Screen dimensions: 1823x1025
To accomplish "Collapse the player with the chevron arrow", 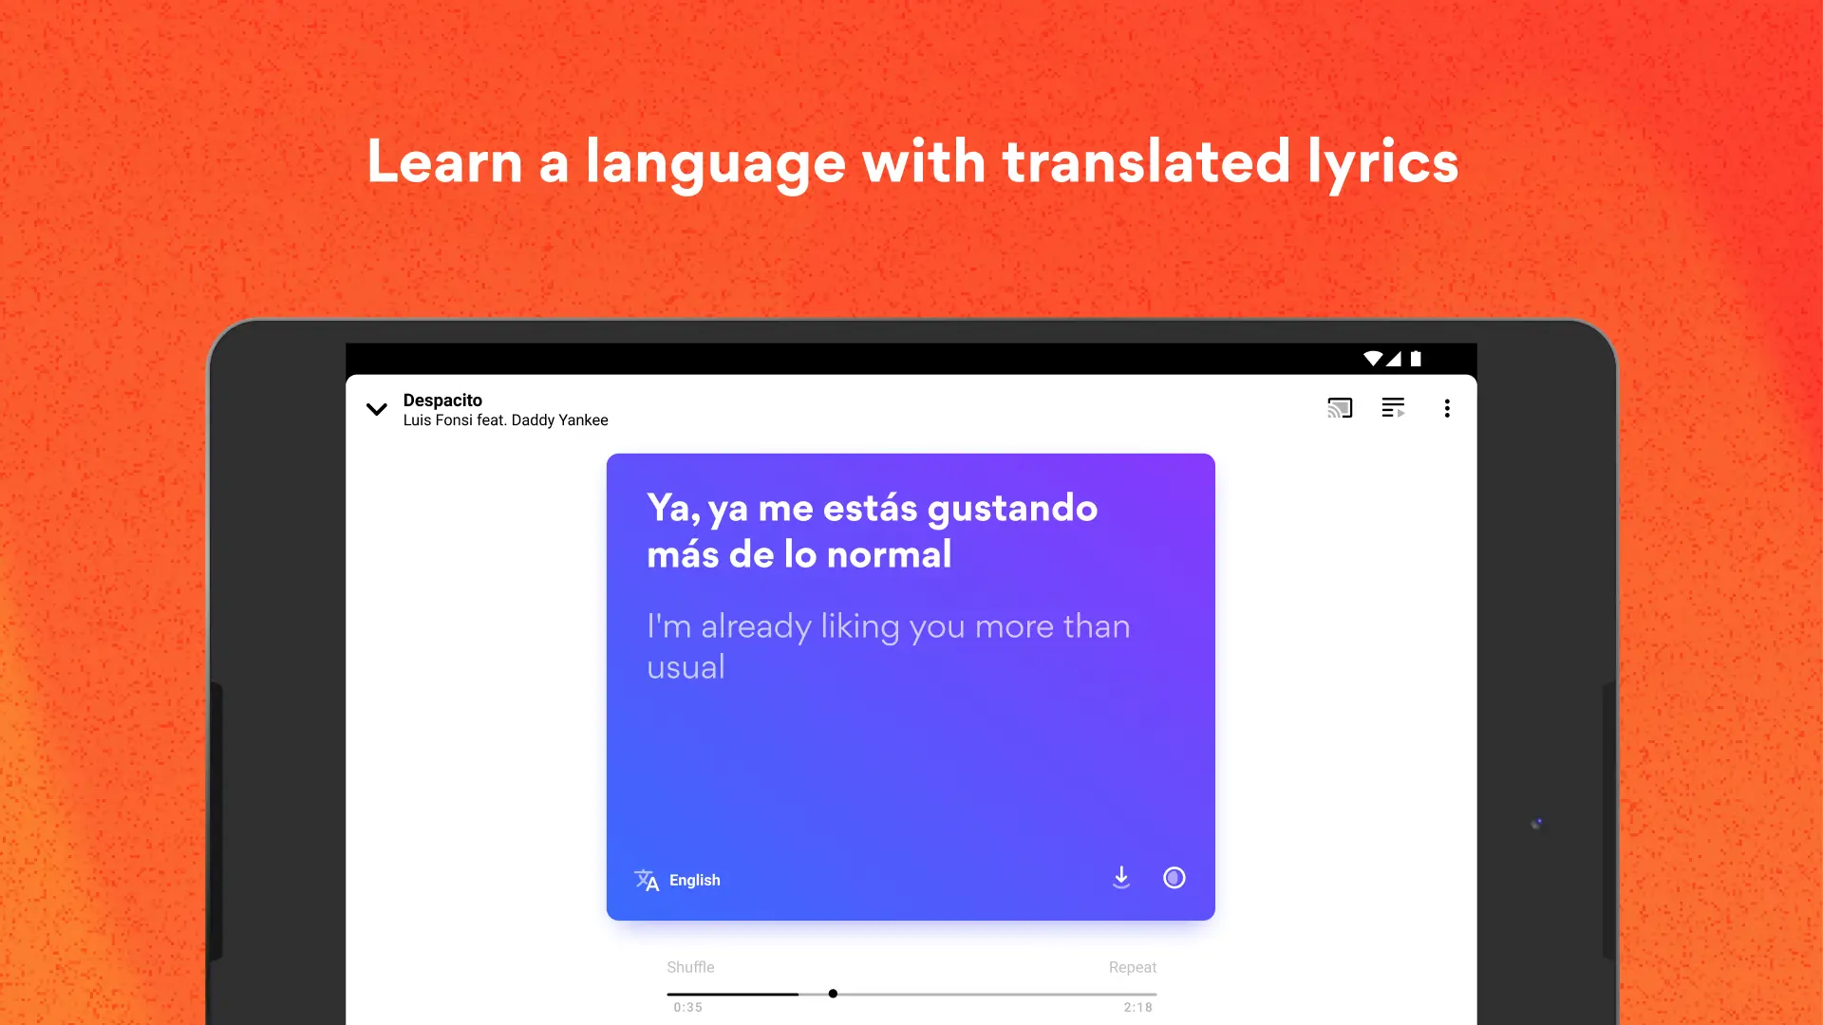I will (376, 409).
